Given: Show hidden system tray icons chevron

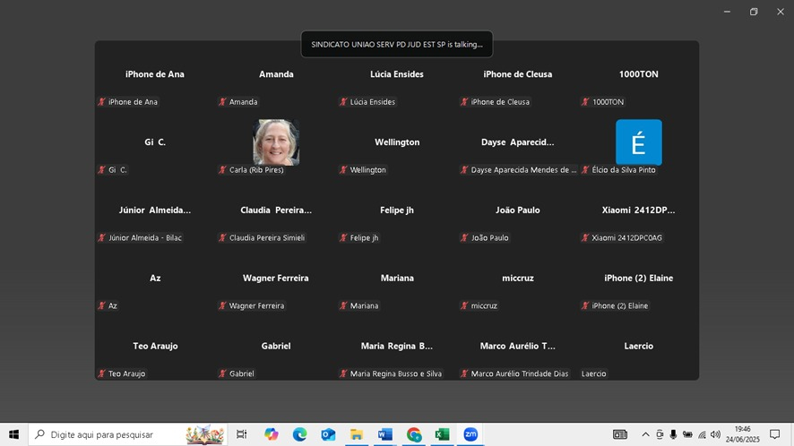Looking at the screenshot, I should [x=645, y=434].
